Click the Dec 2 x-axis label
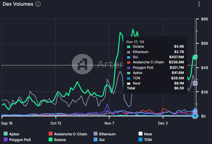Screen dimensions: 212x144 [163, 123]
